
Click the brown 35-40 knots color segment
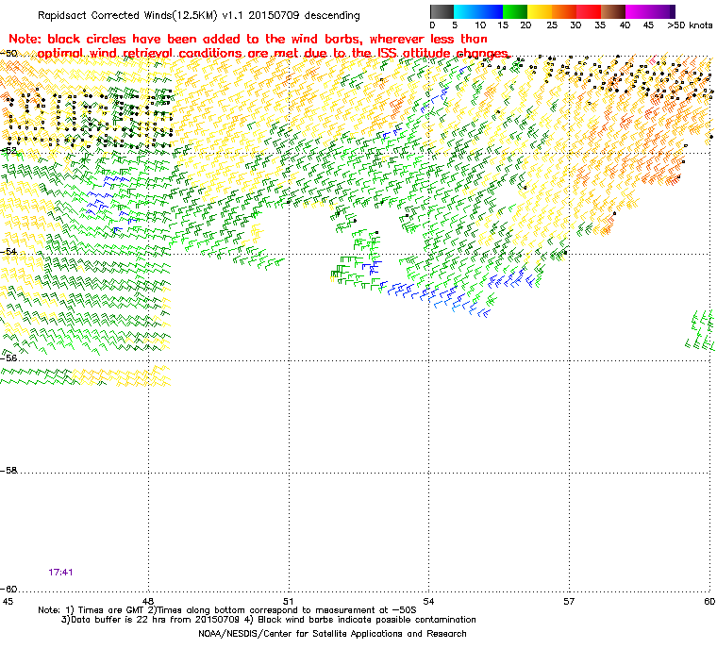tap(613, 11)
